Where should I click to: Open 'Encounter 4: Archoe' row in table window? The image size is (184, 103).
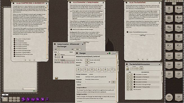(141, 79)
